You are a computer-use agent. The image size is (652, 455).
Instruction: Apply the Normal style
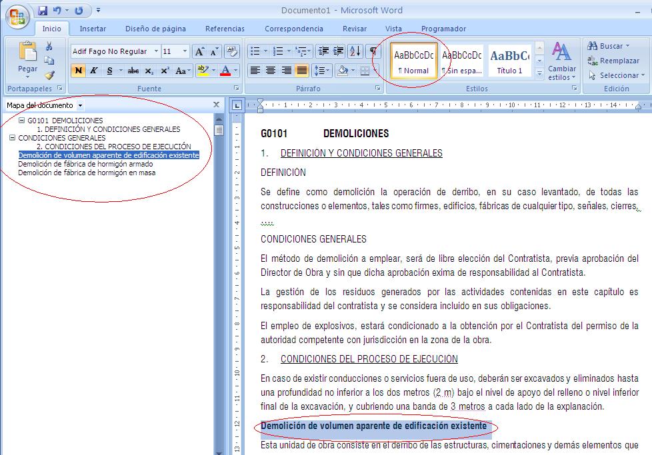pos(414,61)
